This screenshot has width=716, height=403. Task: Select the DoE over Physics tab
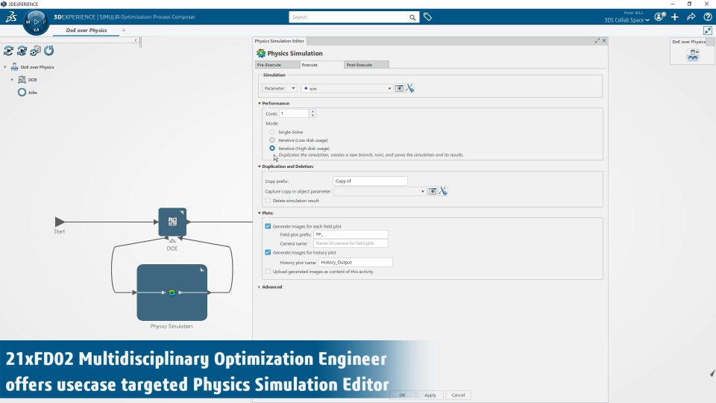coord(87,30)
